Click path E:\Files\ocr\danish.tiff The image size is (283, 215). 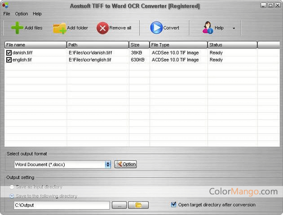90,53
